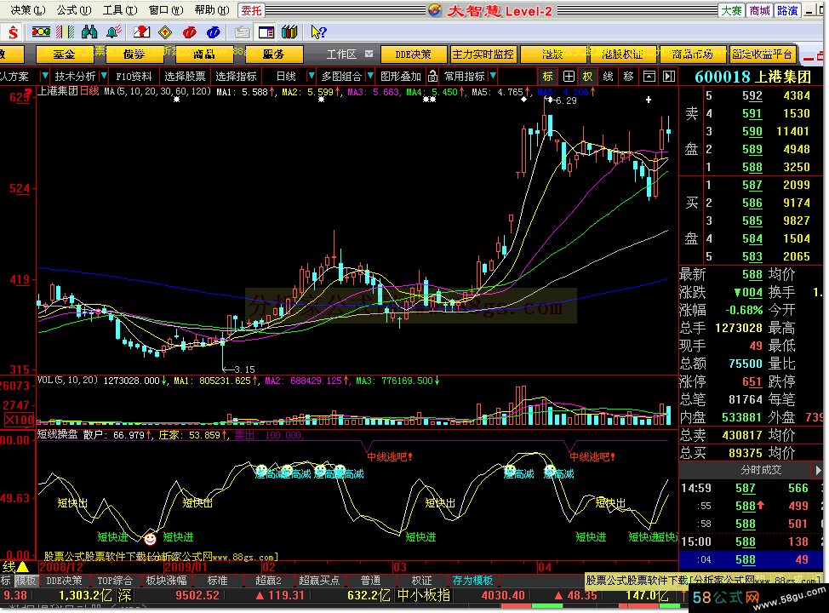Expand the 多图组合 dropdown arrow

(370, 76)
